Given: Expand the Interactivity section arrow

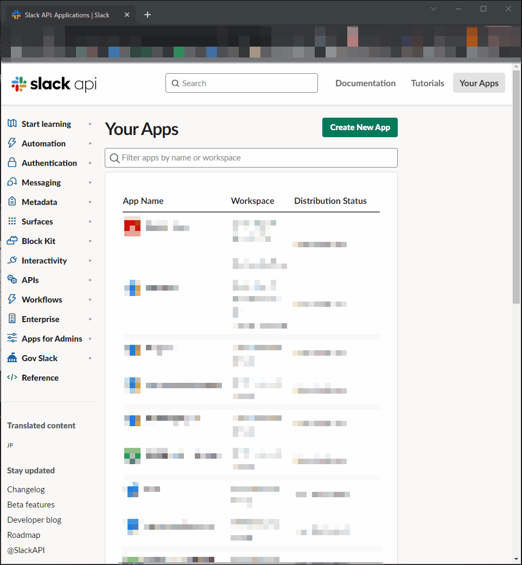Looking at the screenshot, I should click(90, 260).
